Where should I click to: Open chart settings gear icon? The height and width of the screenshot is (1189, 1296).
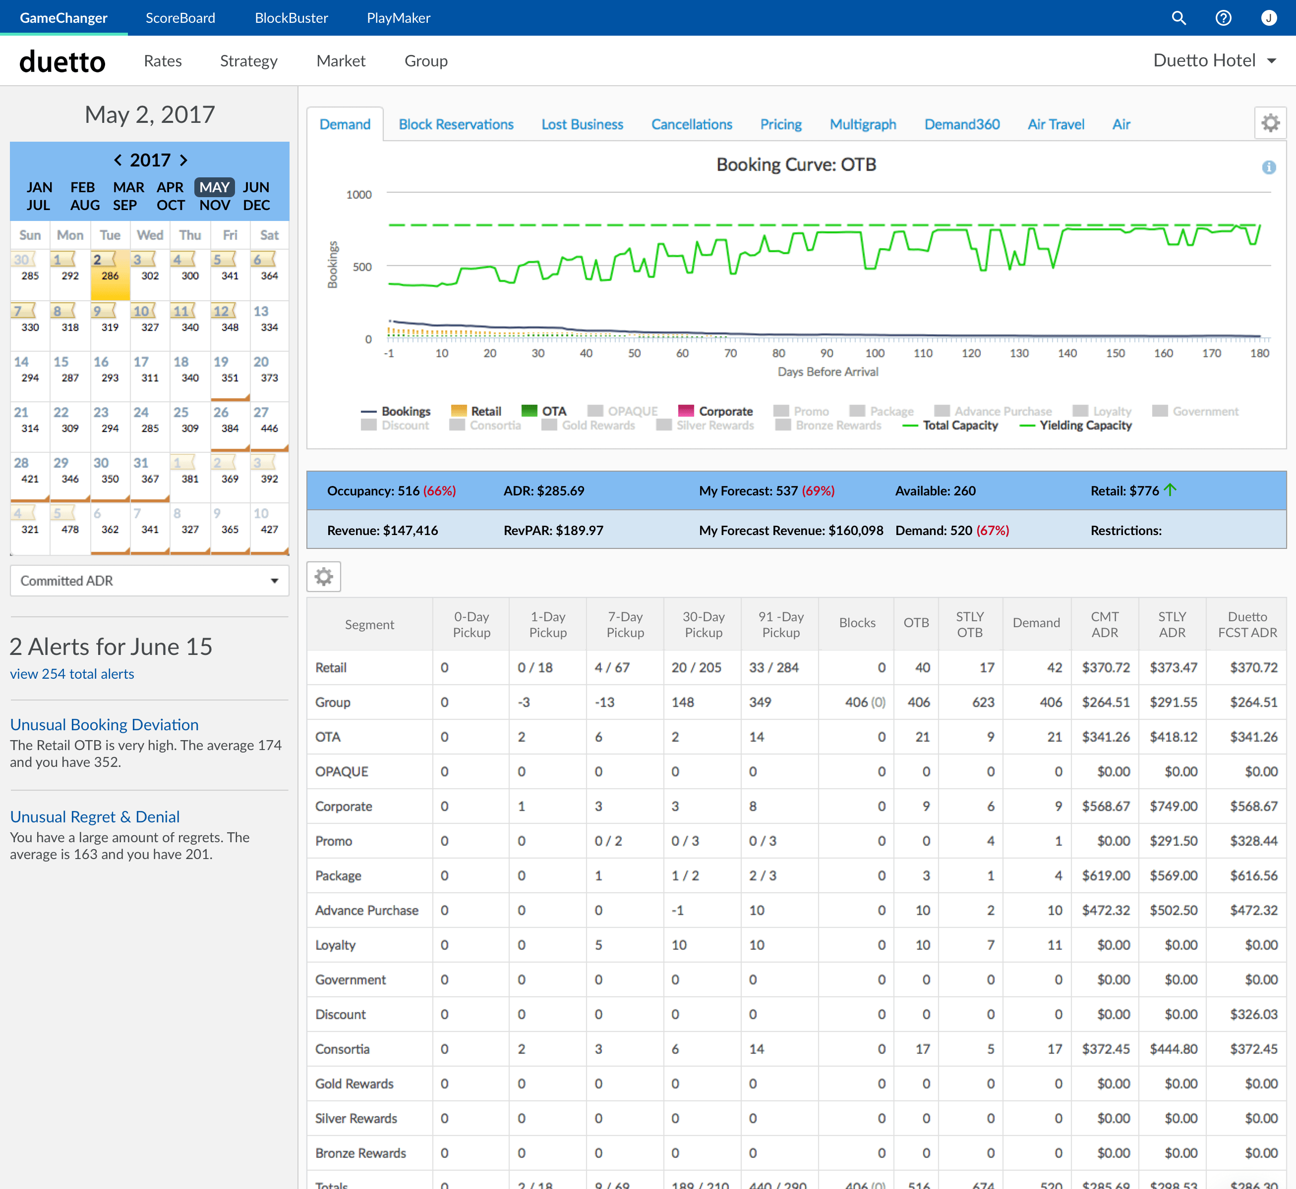click(1270, 123)
